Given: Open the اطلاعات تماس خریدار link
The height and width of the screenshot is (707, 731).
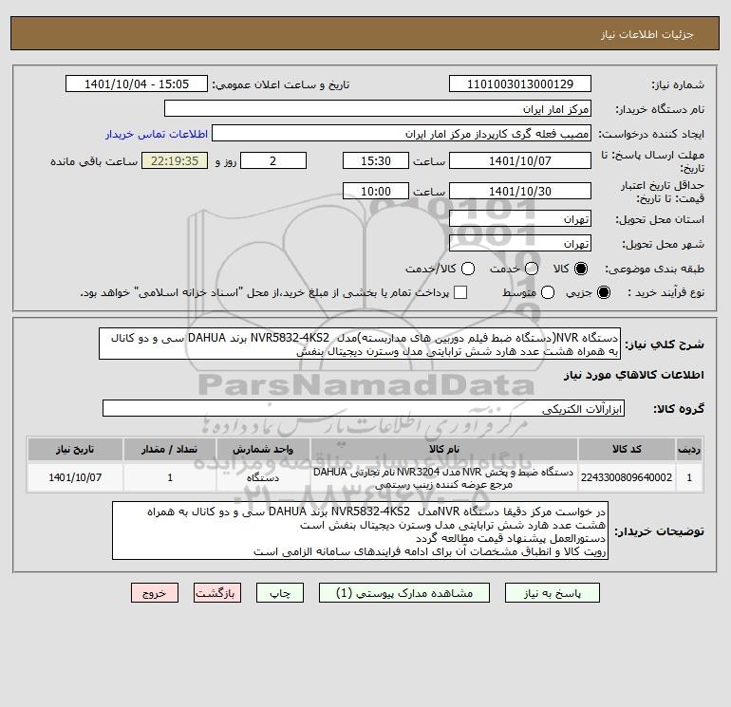Looking at the screenshot, I should [157, 134].
